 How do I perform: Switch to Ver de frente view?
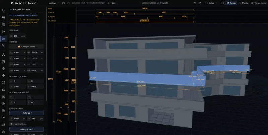259,3
